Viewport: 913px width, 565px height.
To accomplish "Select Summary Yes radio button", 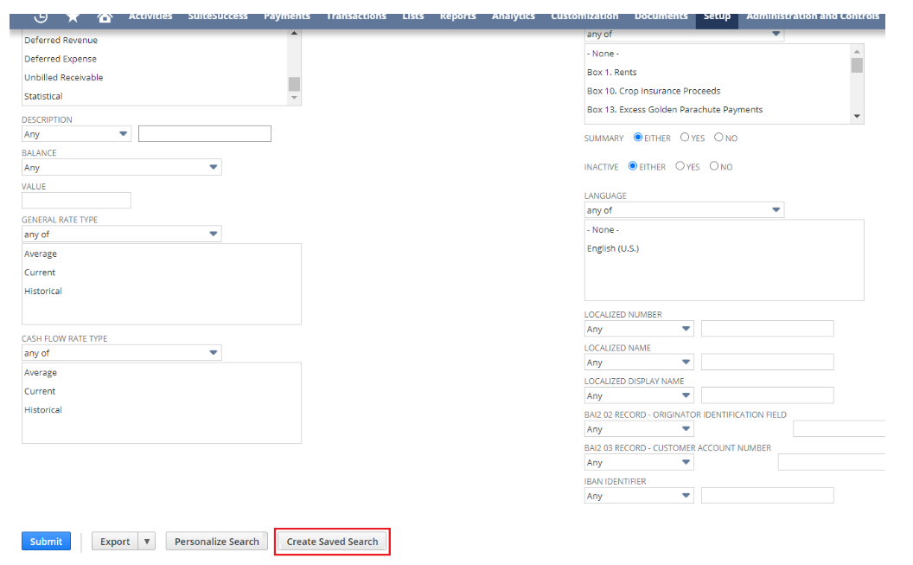I will pos(685,138).
